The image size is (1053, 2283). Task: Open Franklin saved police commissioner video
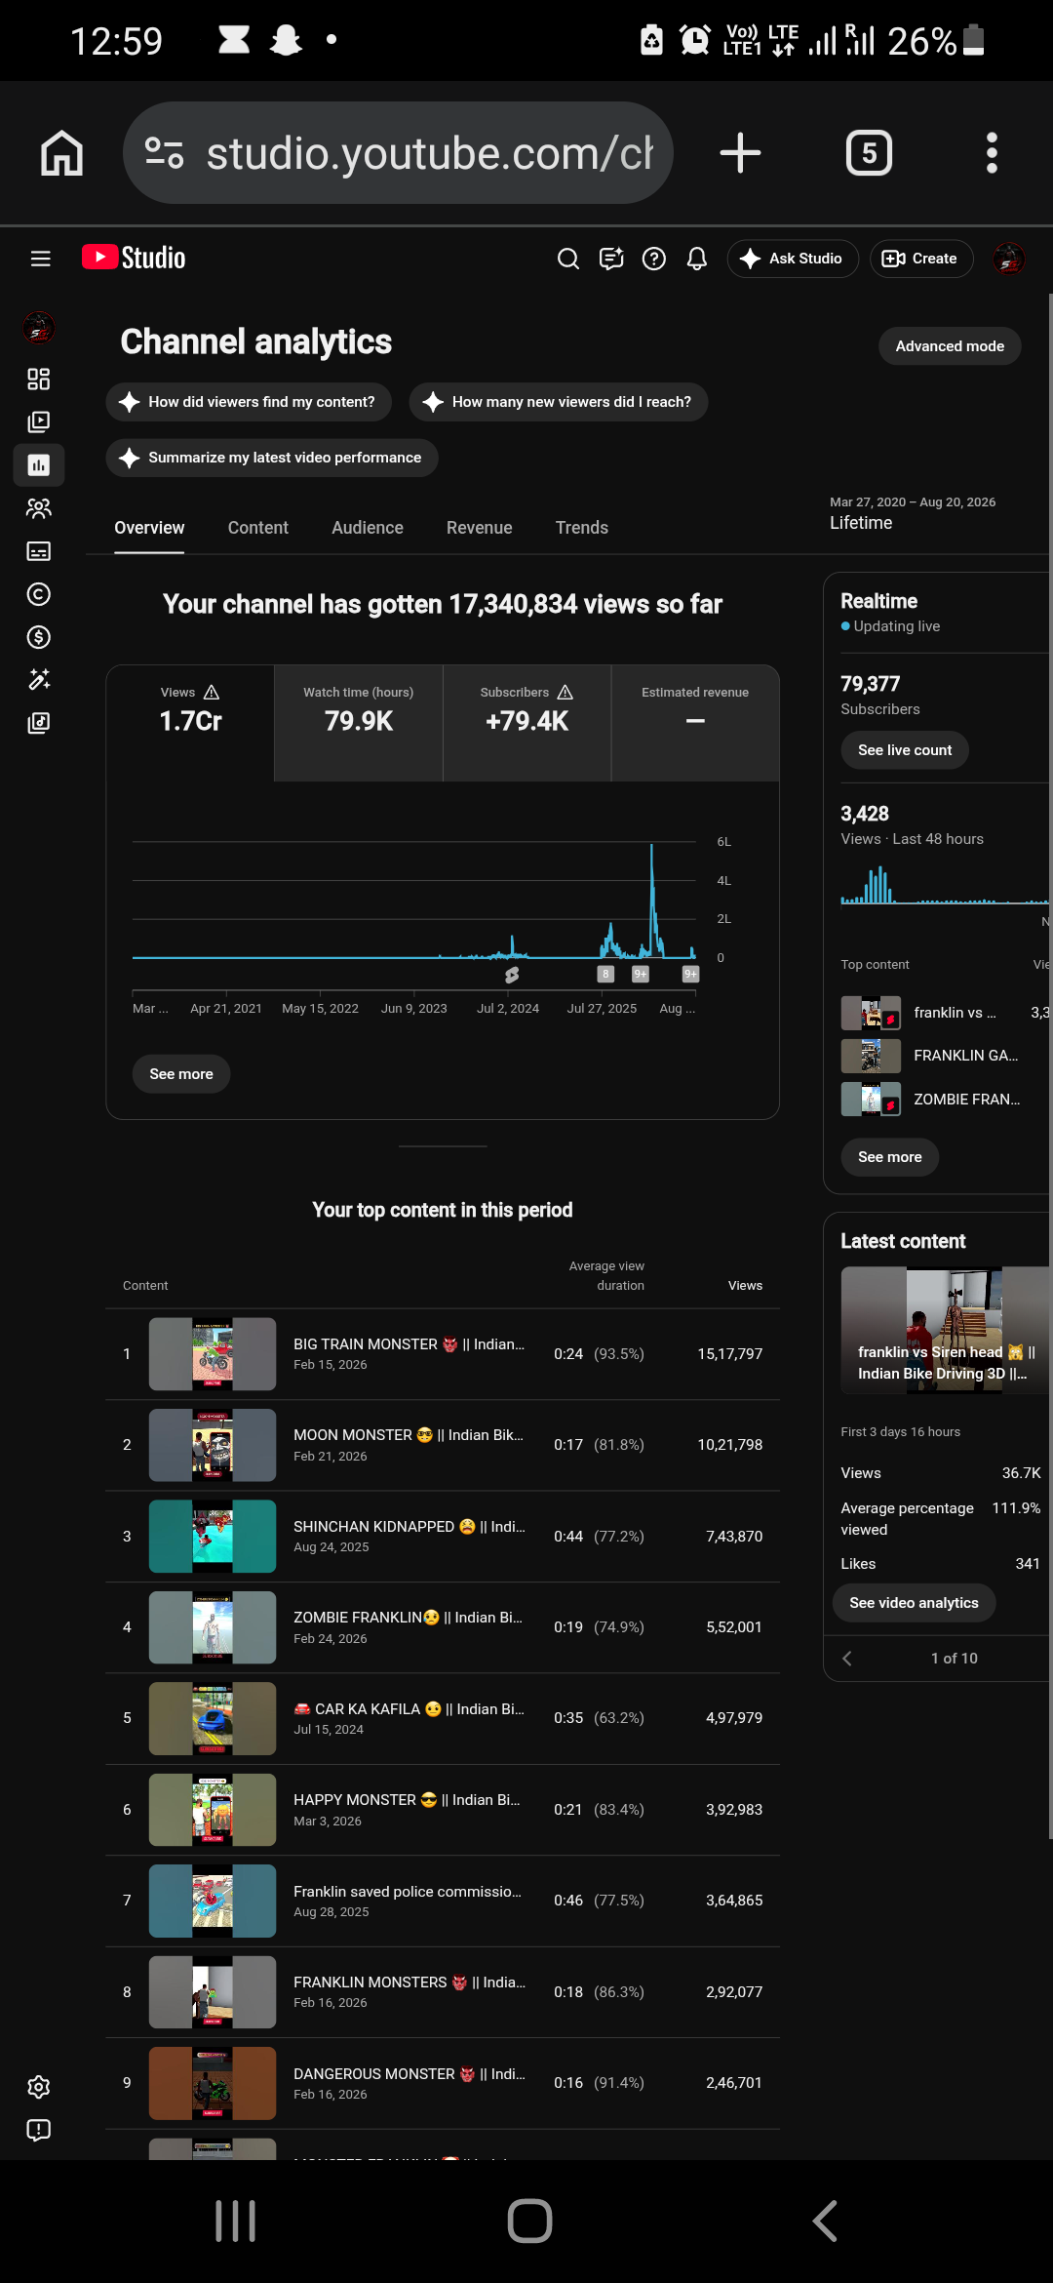(x=443, y=1901)
